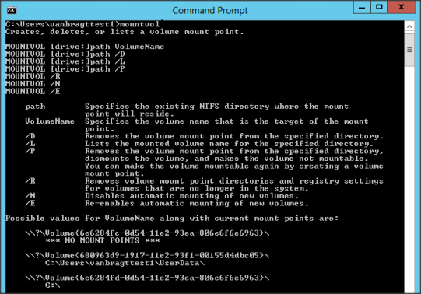The width and height of the screenshot is (421, 294).
Task: Click the C:\Users\vanbragttest1\UserData\ mount path
Action: (x=125, y=263)
